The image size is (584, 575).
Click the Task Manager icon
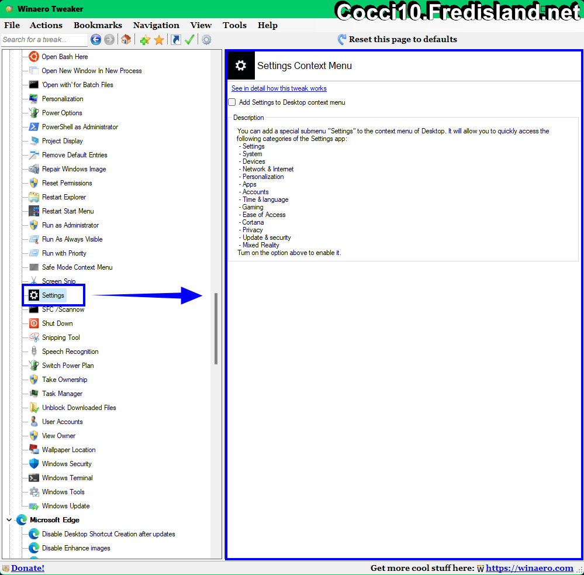pos(34,394)
